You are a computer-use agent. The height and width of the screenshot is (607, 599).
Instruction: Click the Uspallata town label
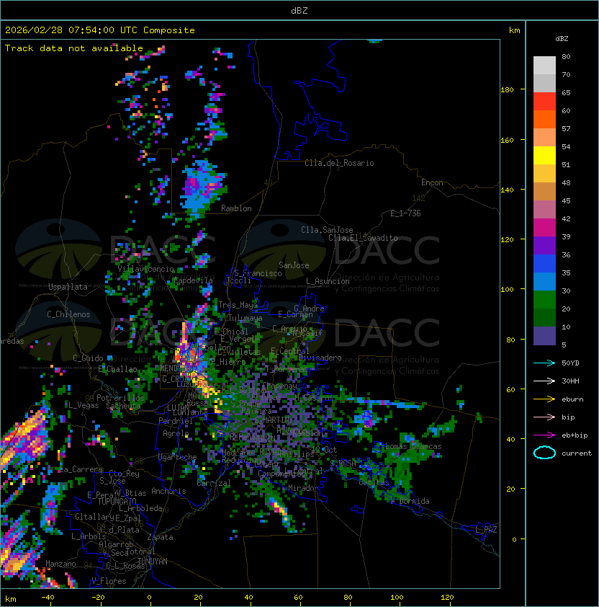point(68,287)
